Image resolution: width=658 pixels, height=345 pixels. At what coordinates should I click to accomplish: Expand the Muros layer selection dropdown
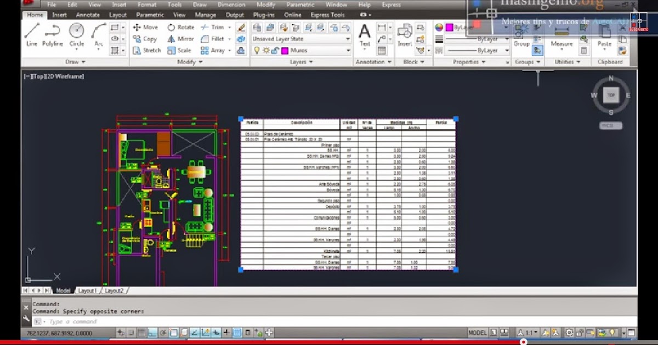pyautogui.click(x=348, y=50)
